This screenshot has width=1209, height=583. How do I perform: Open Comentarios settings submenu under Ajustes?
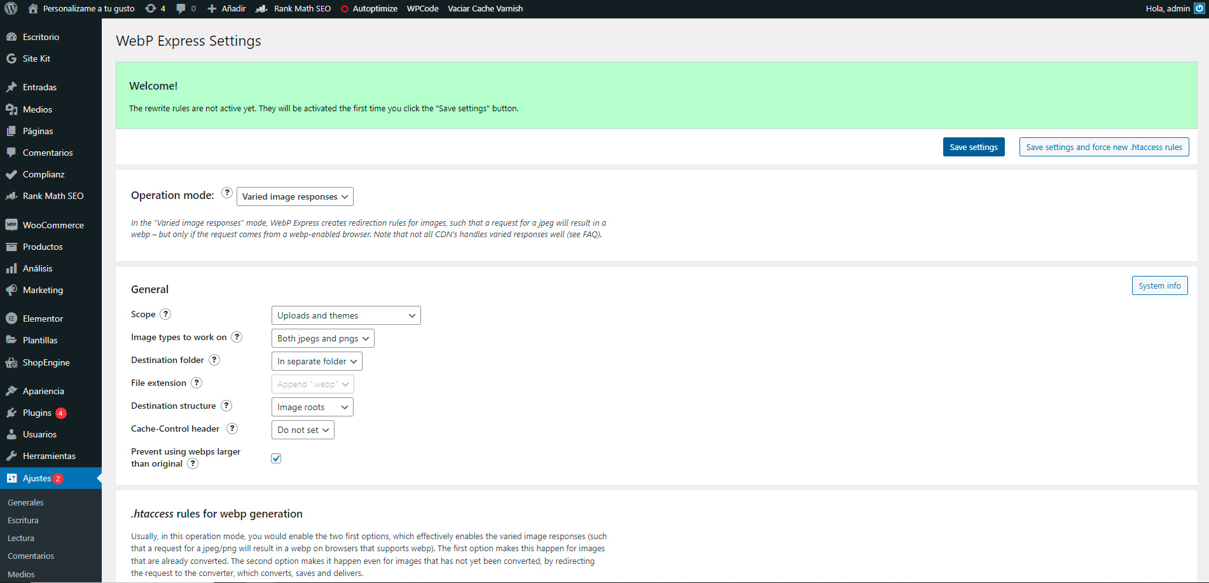pyautogui.click(x=31, y=556)
